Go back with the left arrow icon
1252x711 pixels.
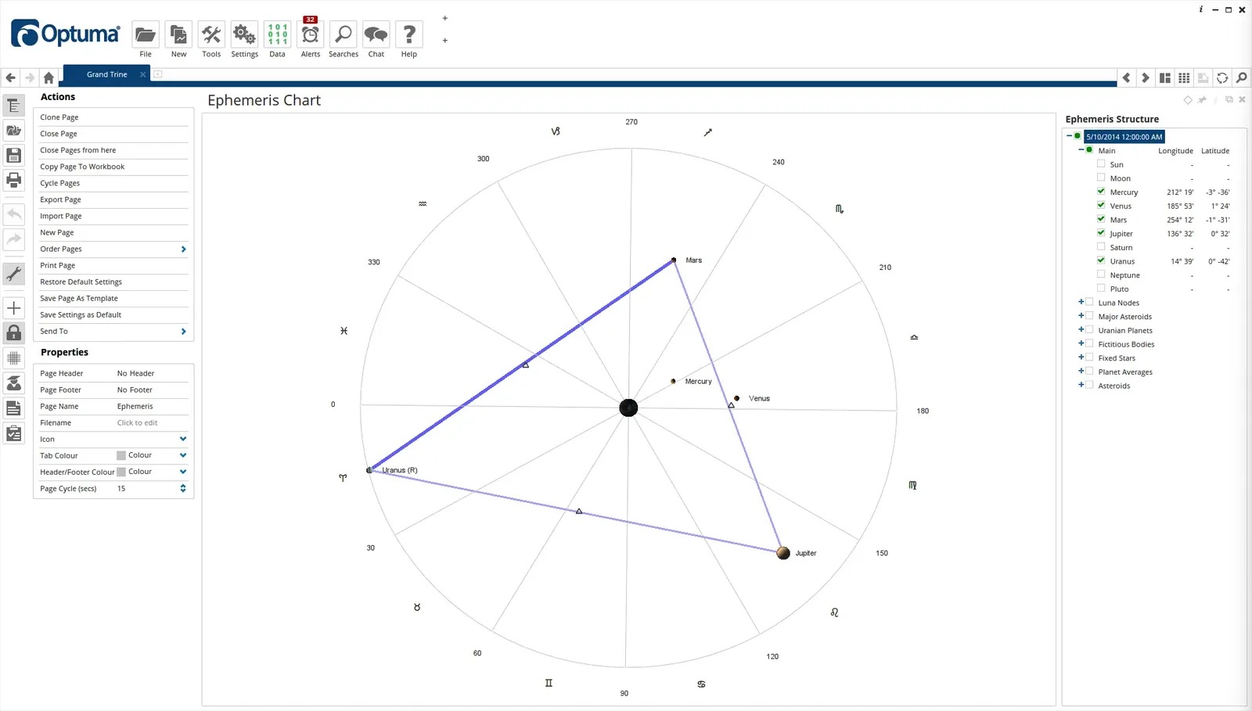[x=11, y=77]
